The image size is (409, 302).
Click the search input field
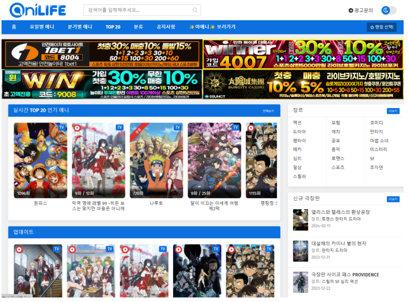138,10
